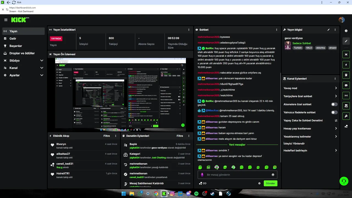Open more options for Yayın bilgisi panel

pos(335,30)
